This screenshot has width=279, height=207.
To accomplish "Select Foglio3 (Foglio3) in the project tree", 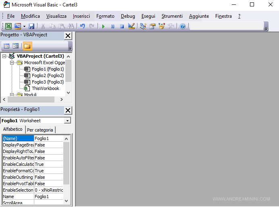I will coord(48,82).
